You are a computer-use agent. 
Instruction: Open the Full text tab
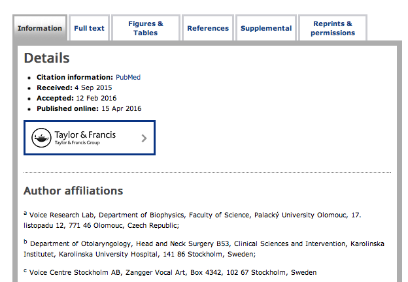(89, 29)
